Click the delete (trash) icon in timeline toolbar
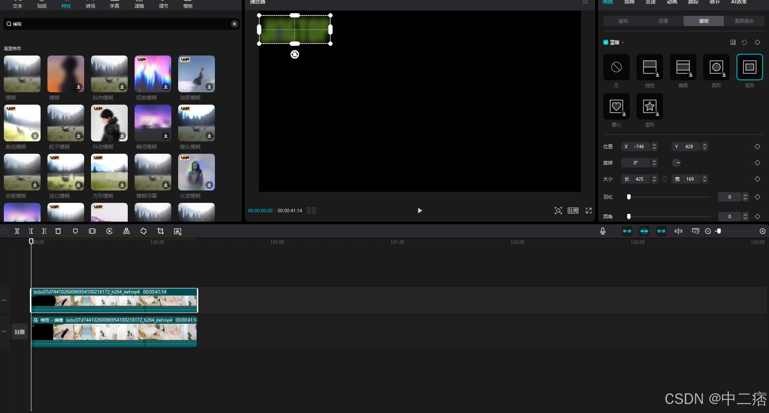The image size is (769, 413). coord(58,231)
